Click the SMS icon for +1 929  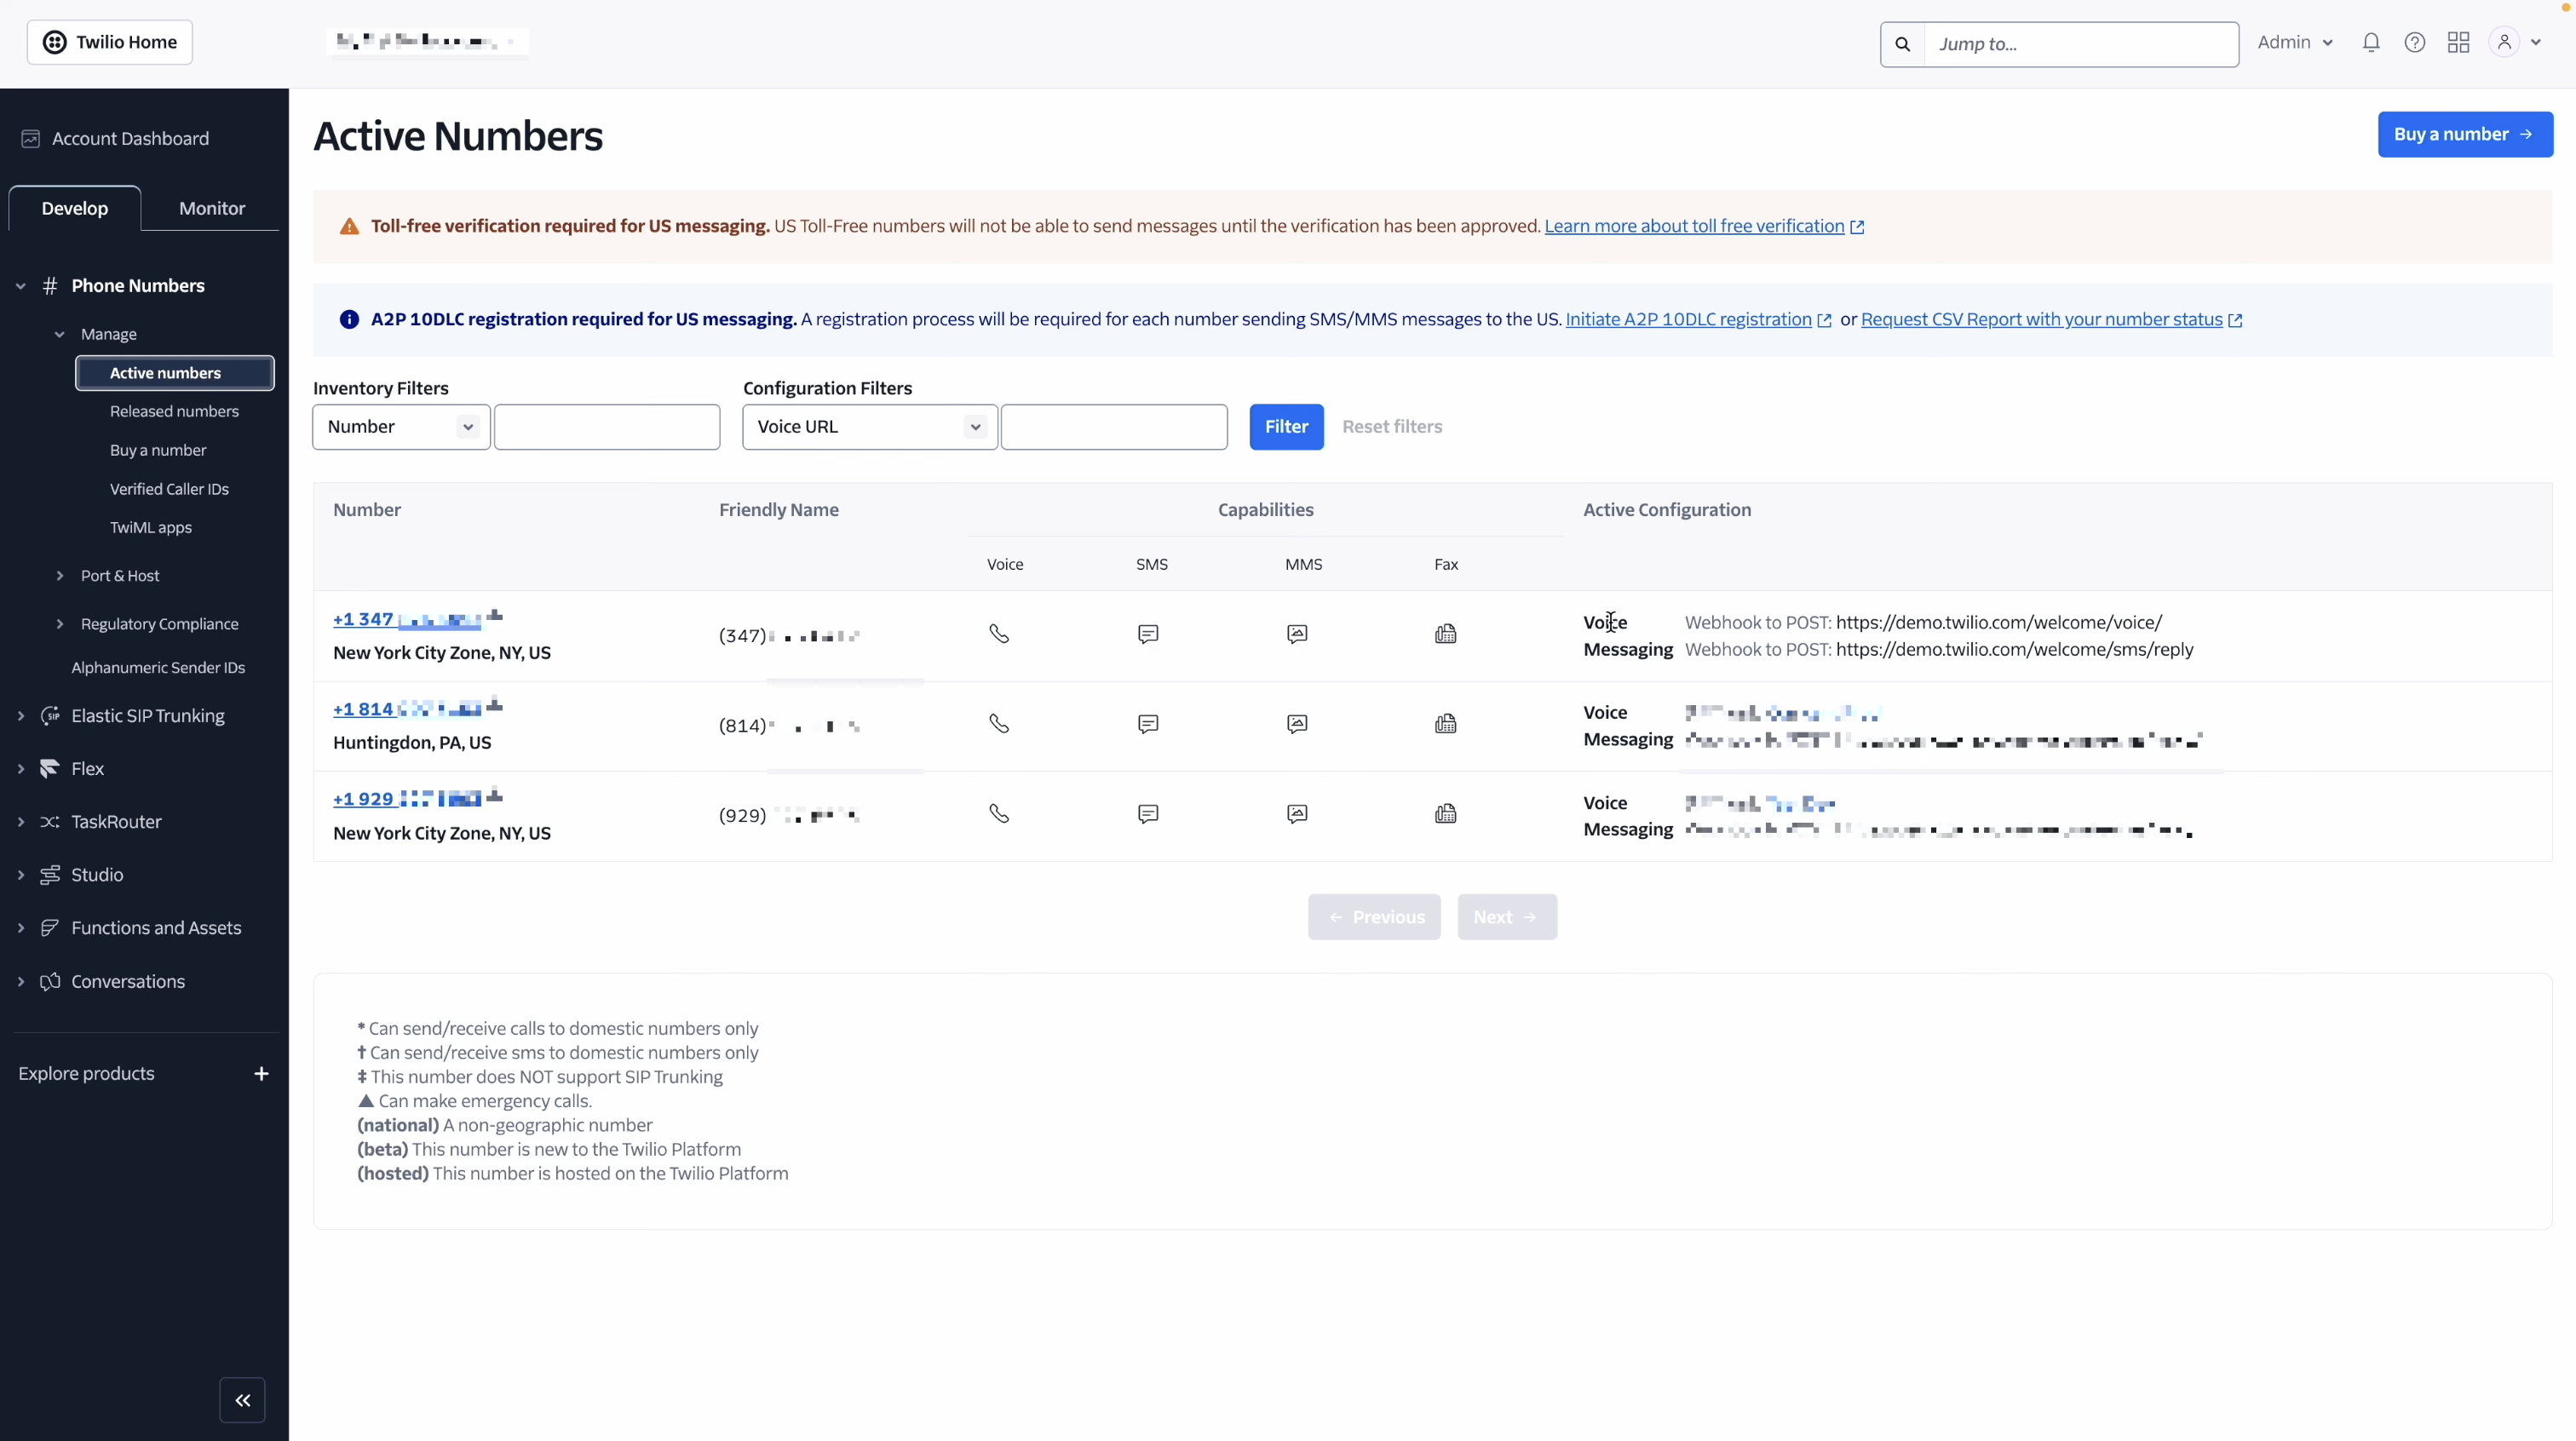pos(1148,814)
